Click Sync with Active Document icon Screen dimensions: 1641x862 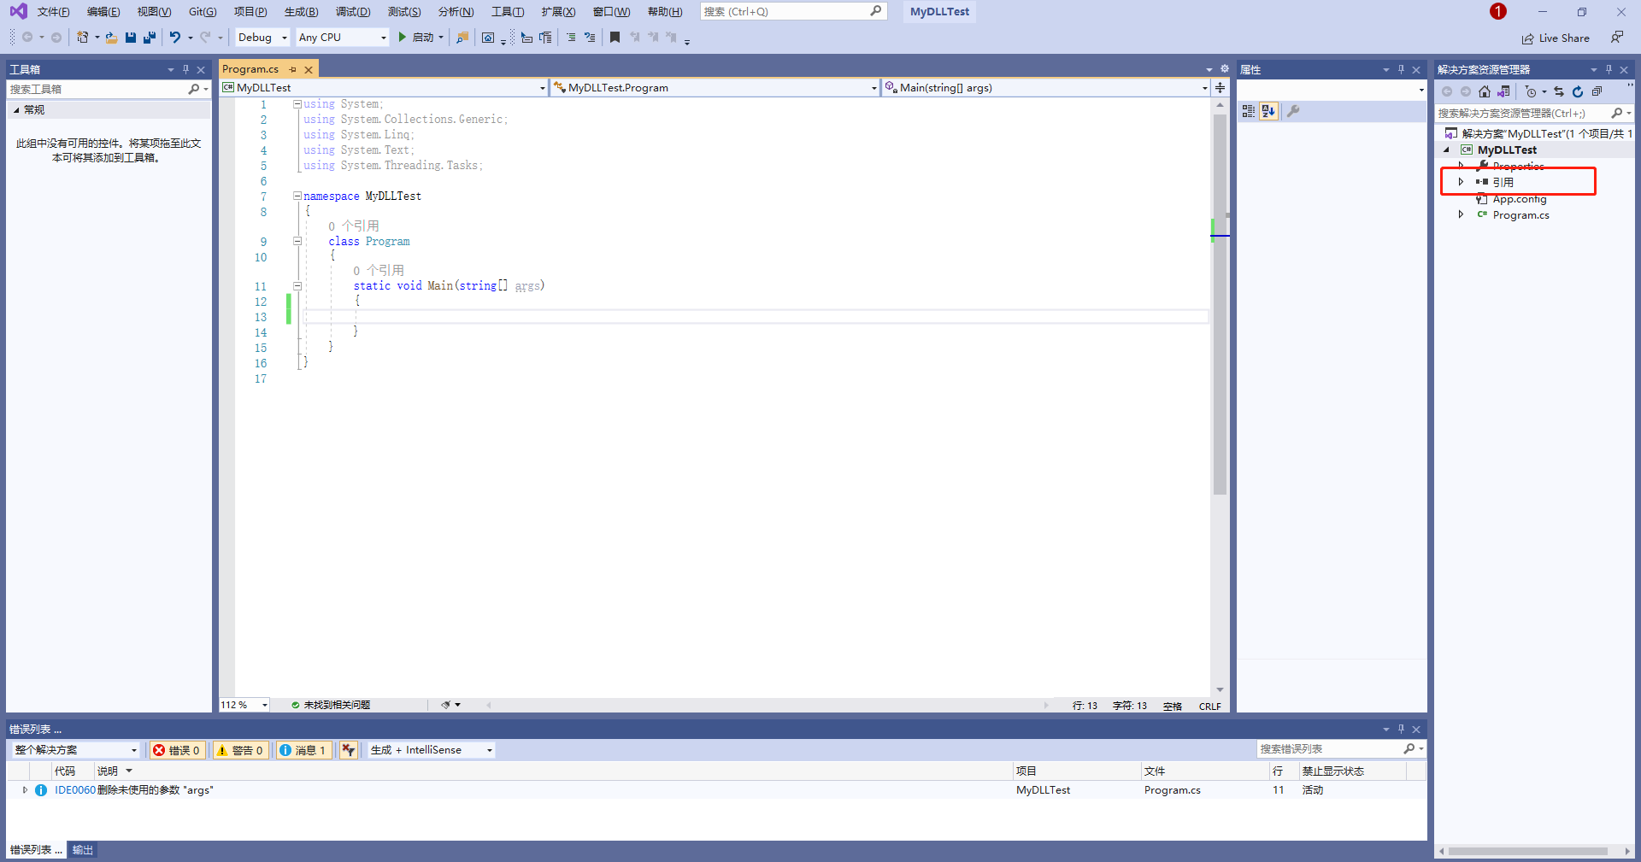(x=1559, y=91)
